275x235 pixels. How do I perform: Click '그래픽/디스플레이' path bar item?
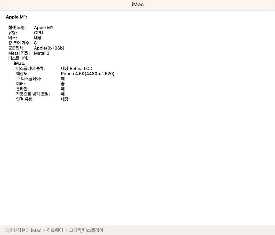[86, 230]
